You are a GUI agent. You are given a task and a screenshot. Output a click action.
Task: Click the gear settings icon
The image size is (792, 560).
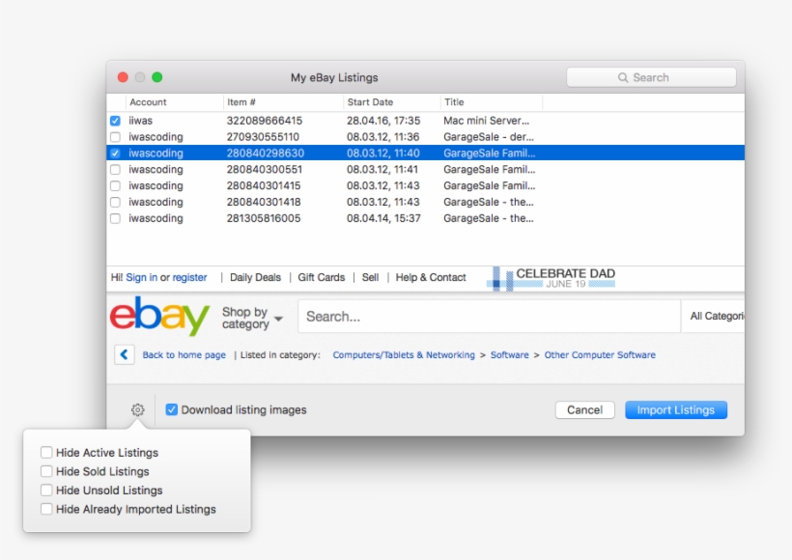point(137,410)
